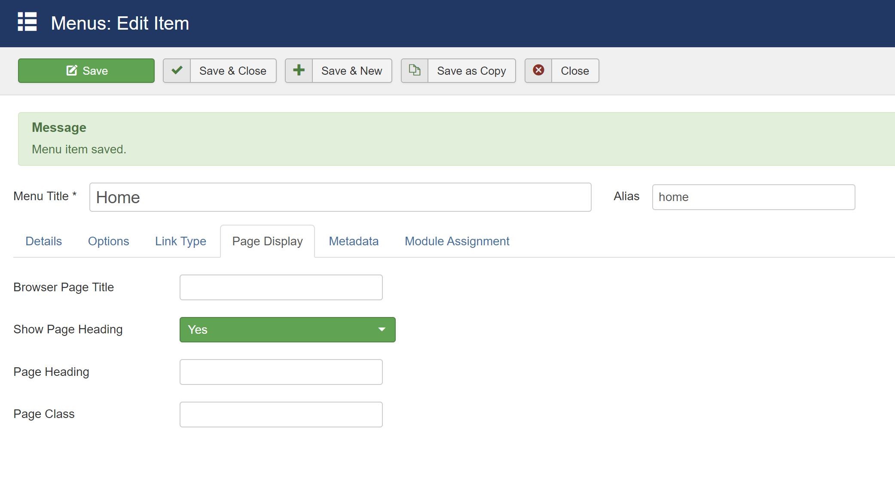Click Save & Close

click(232, 70)
